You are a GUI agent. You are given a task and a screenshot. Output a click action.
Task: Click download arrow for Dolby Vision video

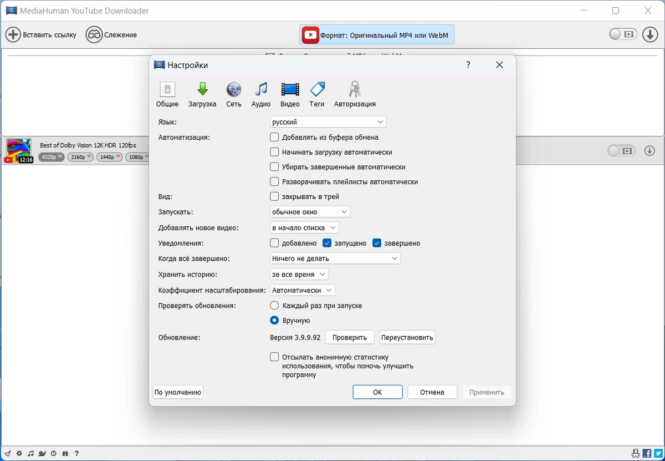pos(649,151)
